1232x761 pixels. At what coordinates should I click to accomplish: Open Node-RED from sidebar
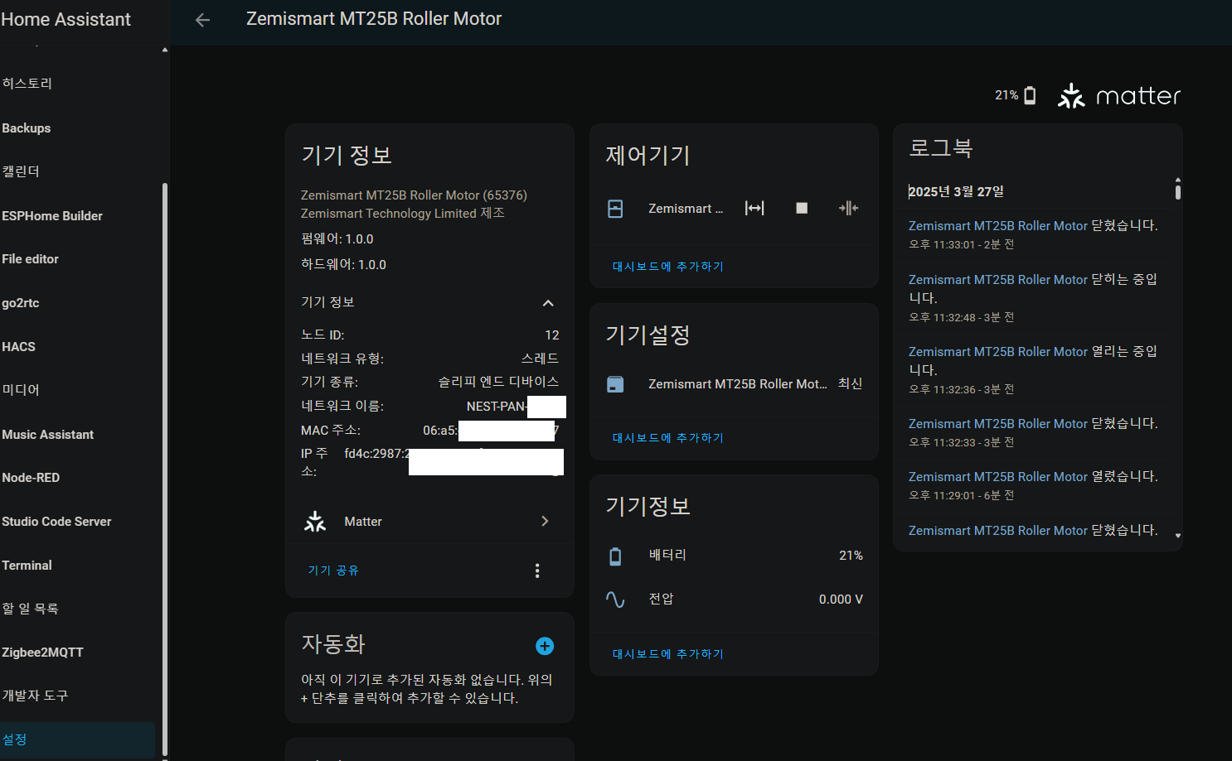(x=31, y=478)
